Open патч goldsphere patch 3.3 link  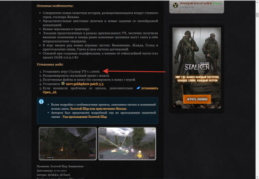[x=84, y=84]
